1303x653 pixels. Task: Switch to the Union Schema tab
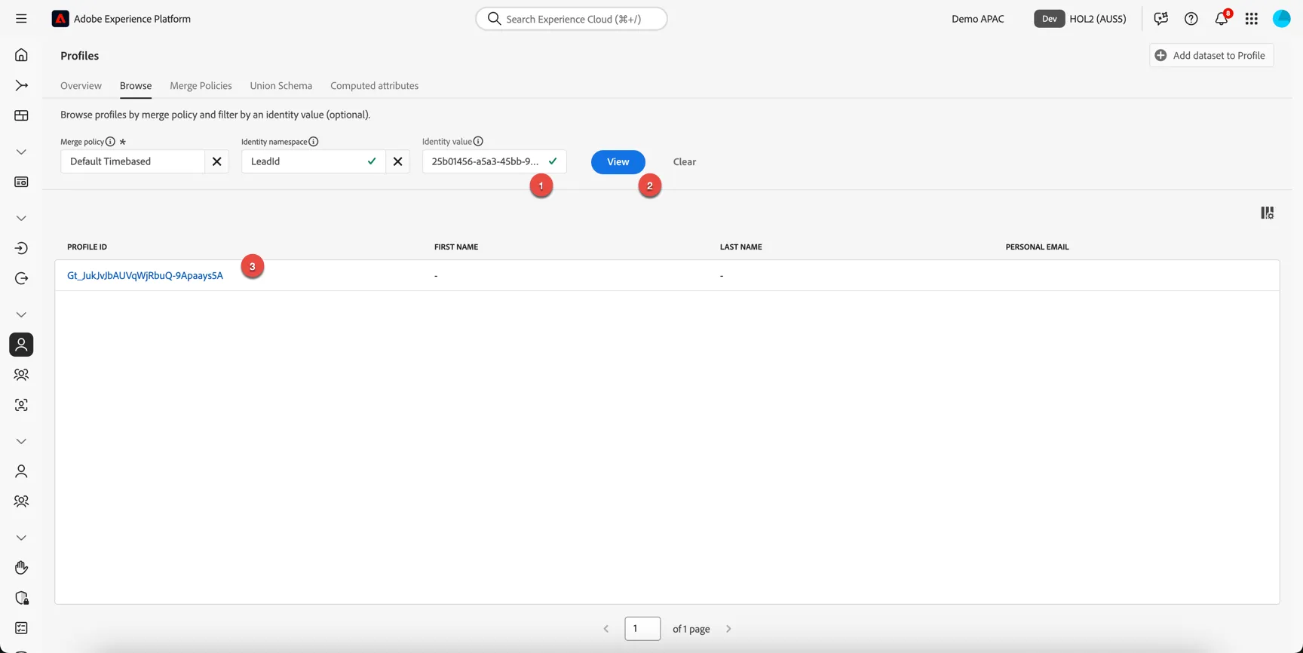(281, 86)
